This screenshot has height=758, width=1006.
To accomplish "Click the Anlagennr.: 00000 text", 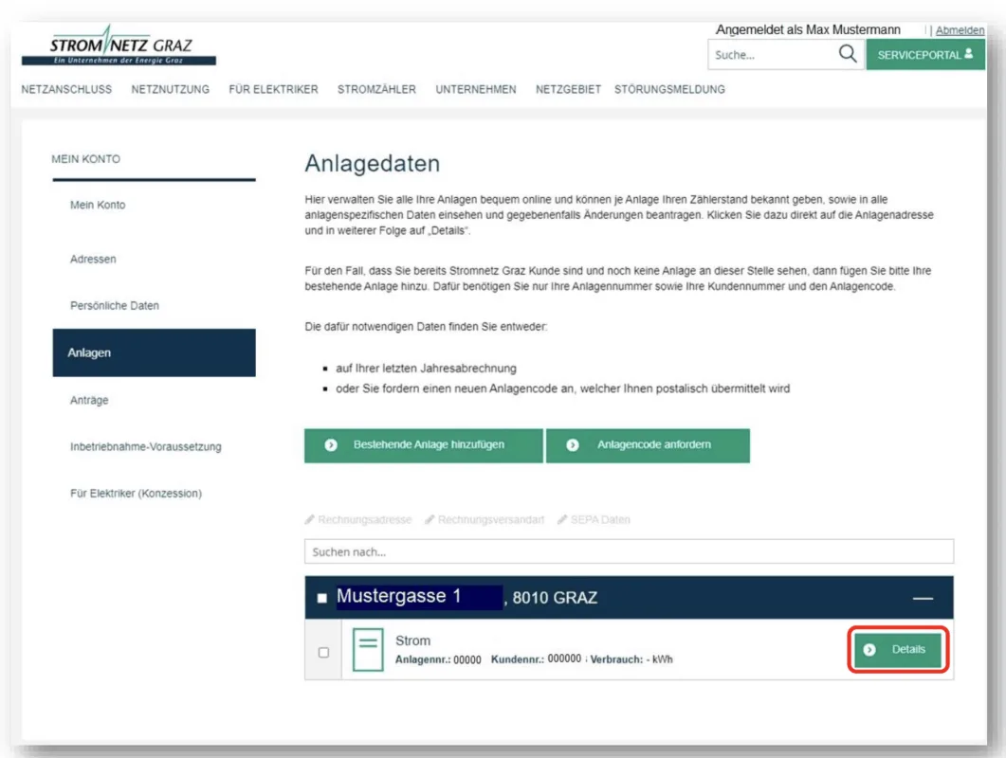I will 437,659.
